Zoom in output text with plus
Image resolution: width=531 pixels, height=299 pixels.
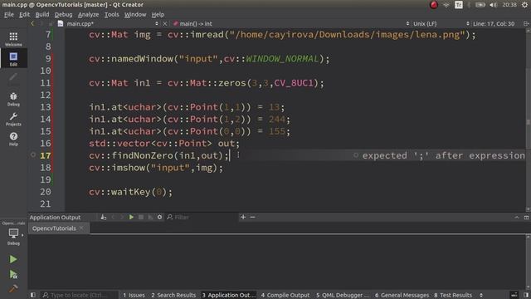click(243, 217)
